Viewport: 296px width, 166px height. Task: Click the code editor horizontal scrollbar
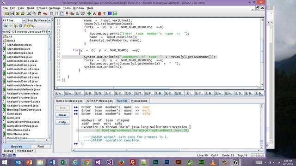[x=114, y=88]
